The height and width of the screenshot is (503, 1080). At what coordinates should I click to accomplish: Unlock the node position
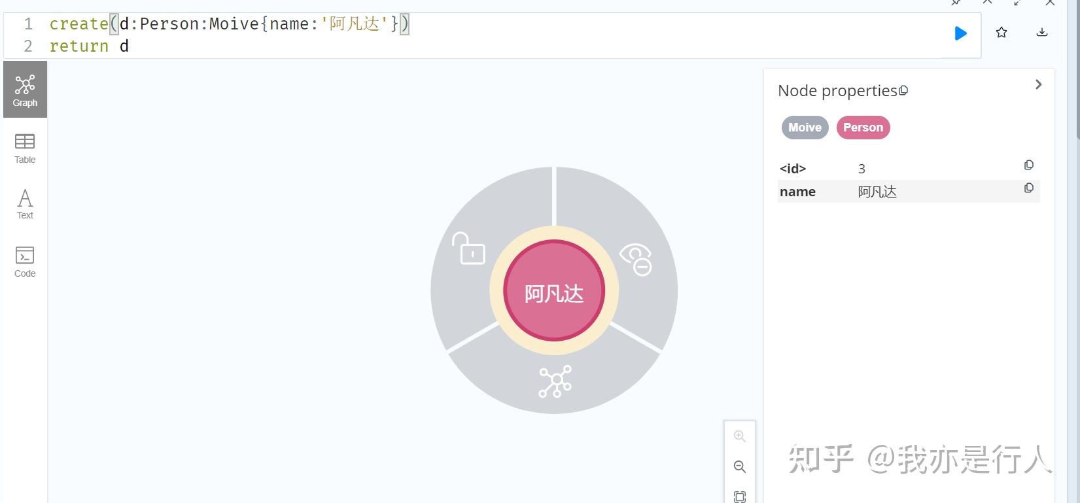(x=468, y=249)
